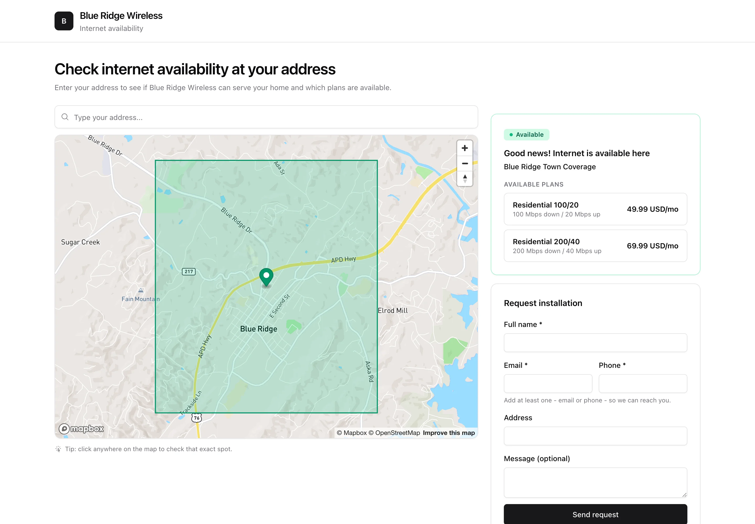
Task: Click into the Full name field
Action: coord(595,343)
